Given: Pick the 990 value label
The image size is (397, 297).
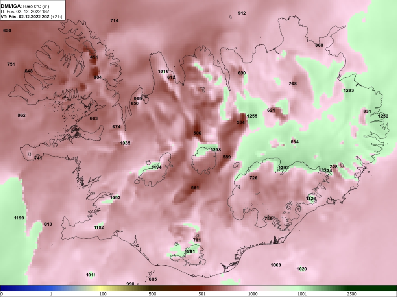Looking at the screenshot, I should click(130, 284).
